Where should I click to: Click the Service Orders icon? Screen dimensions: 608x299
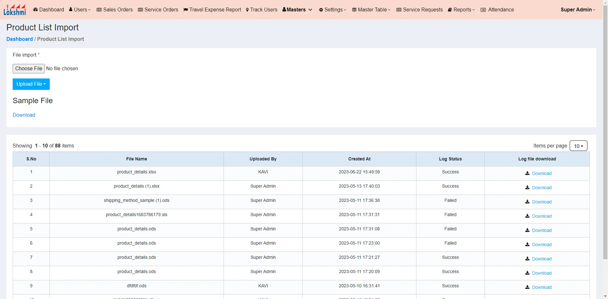point(140,10)
